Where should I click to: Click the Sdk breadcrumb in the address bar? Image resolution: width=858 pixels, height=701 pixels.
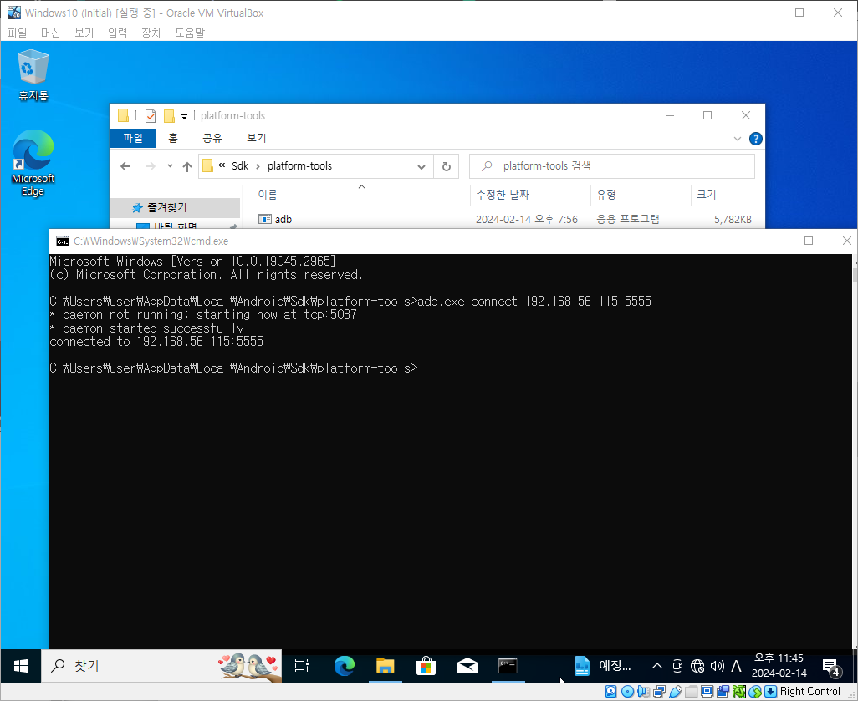[240, 165]
